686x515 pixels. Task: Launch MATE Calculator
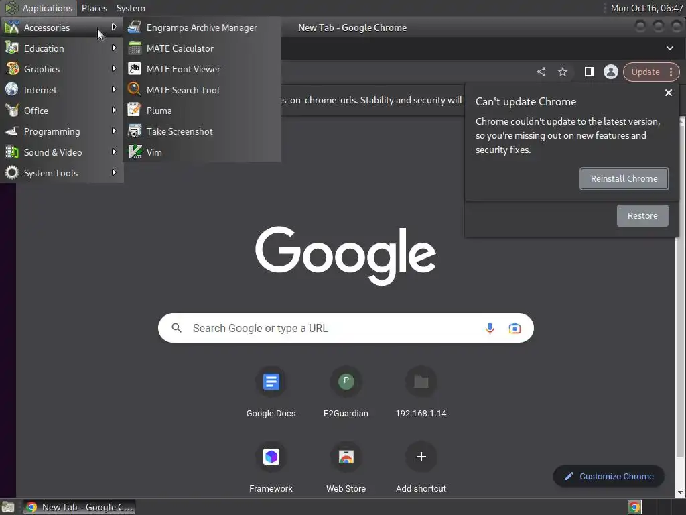(x=202, y=48)
